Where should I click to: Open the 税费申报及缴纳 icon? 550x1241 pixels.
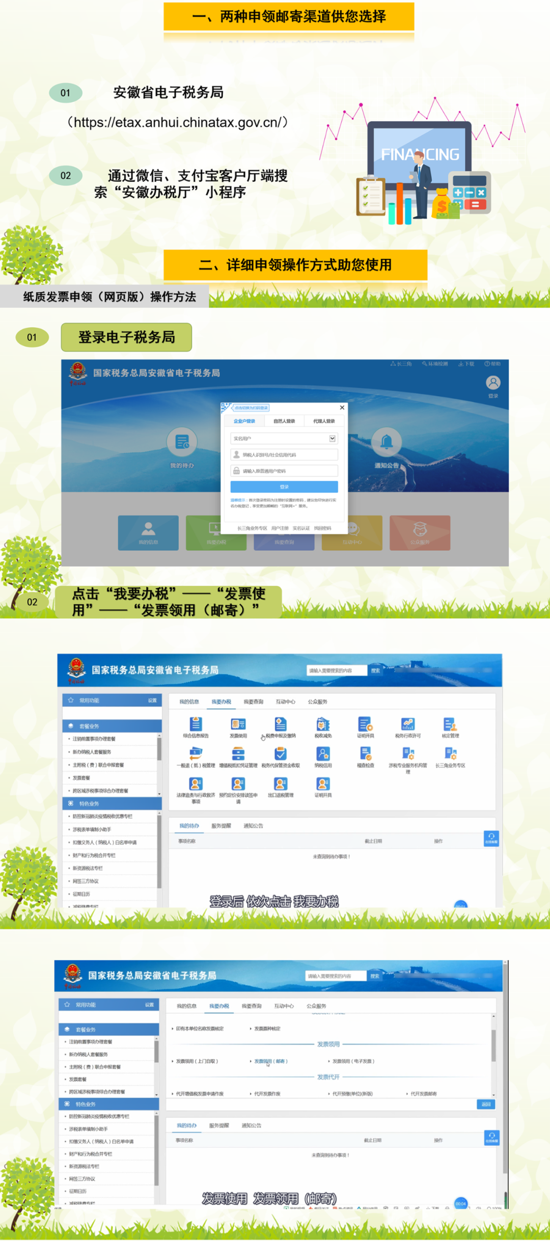coord(281,724)
